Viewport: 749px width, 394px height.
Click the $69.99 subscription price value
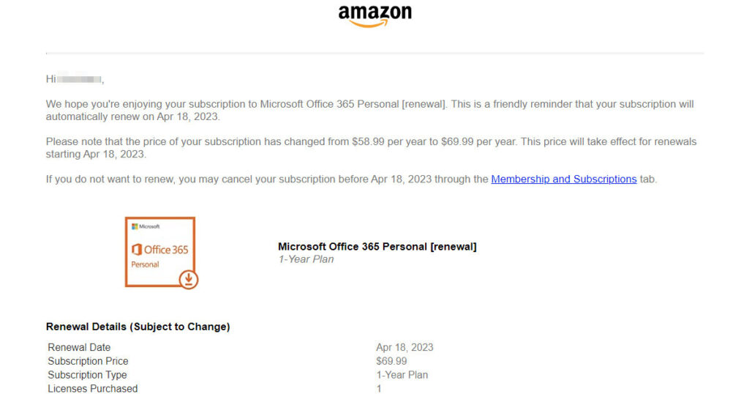(x=391, y=362)
